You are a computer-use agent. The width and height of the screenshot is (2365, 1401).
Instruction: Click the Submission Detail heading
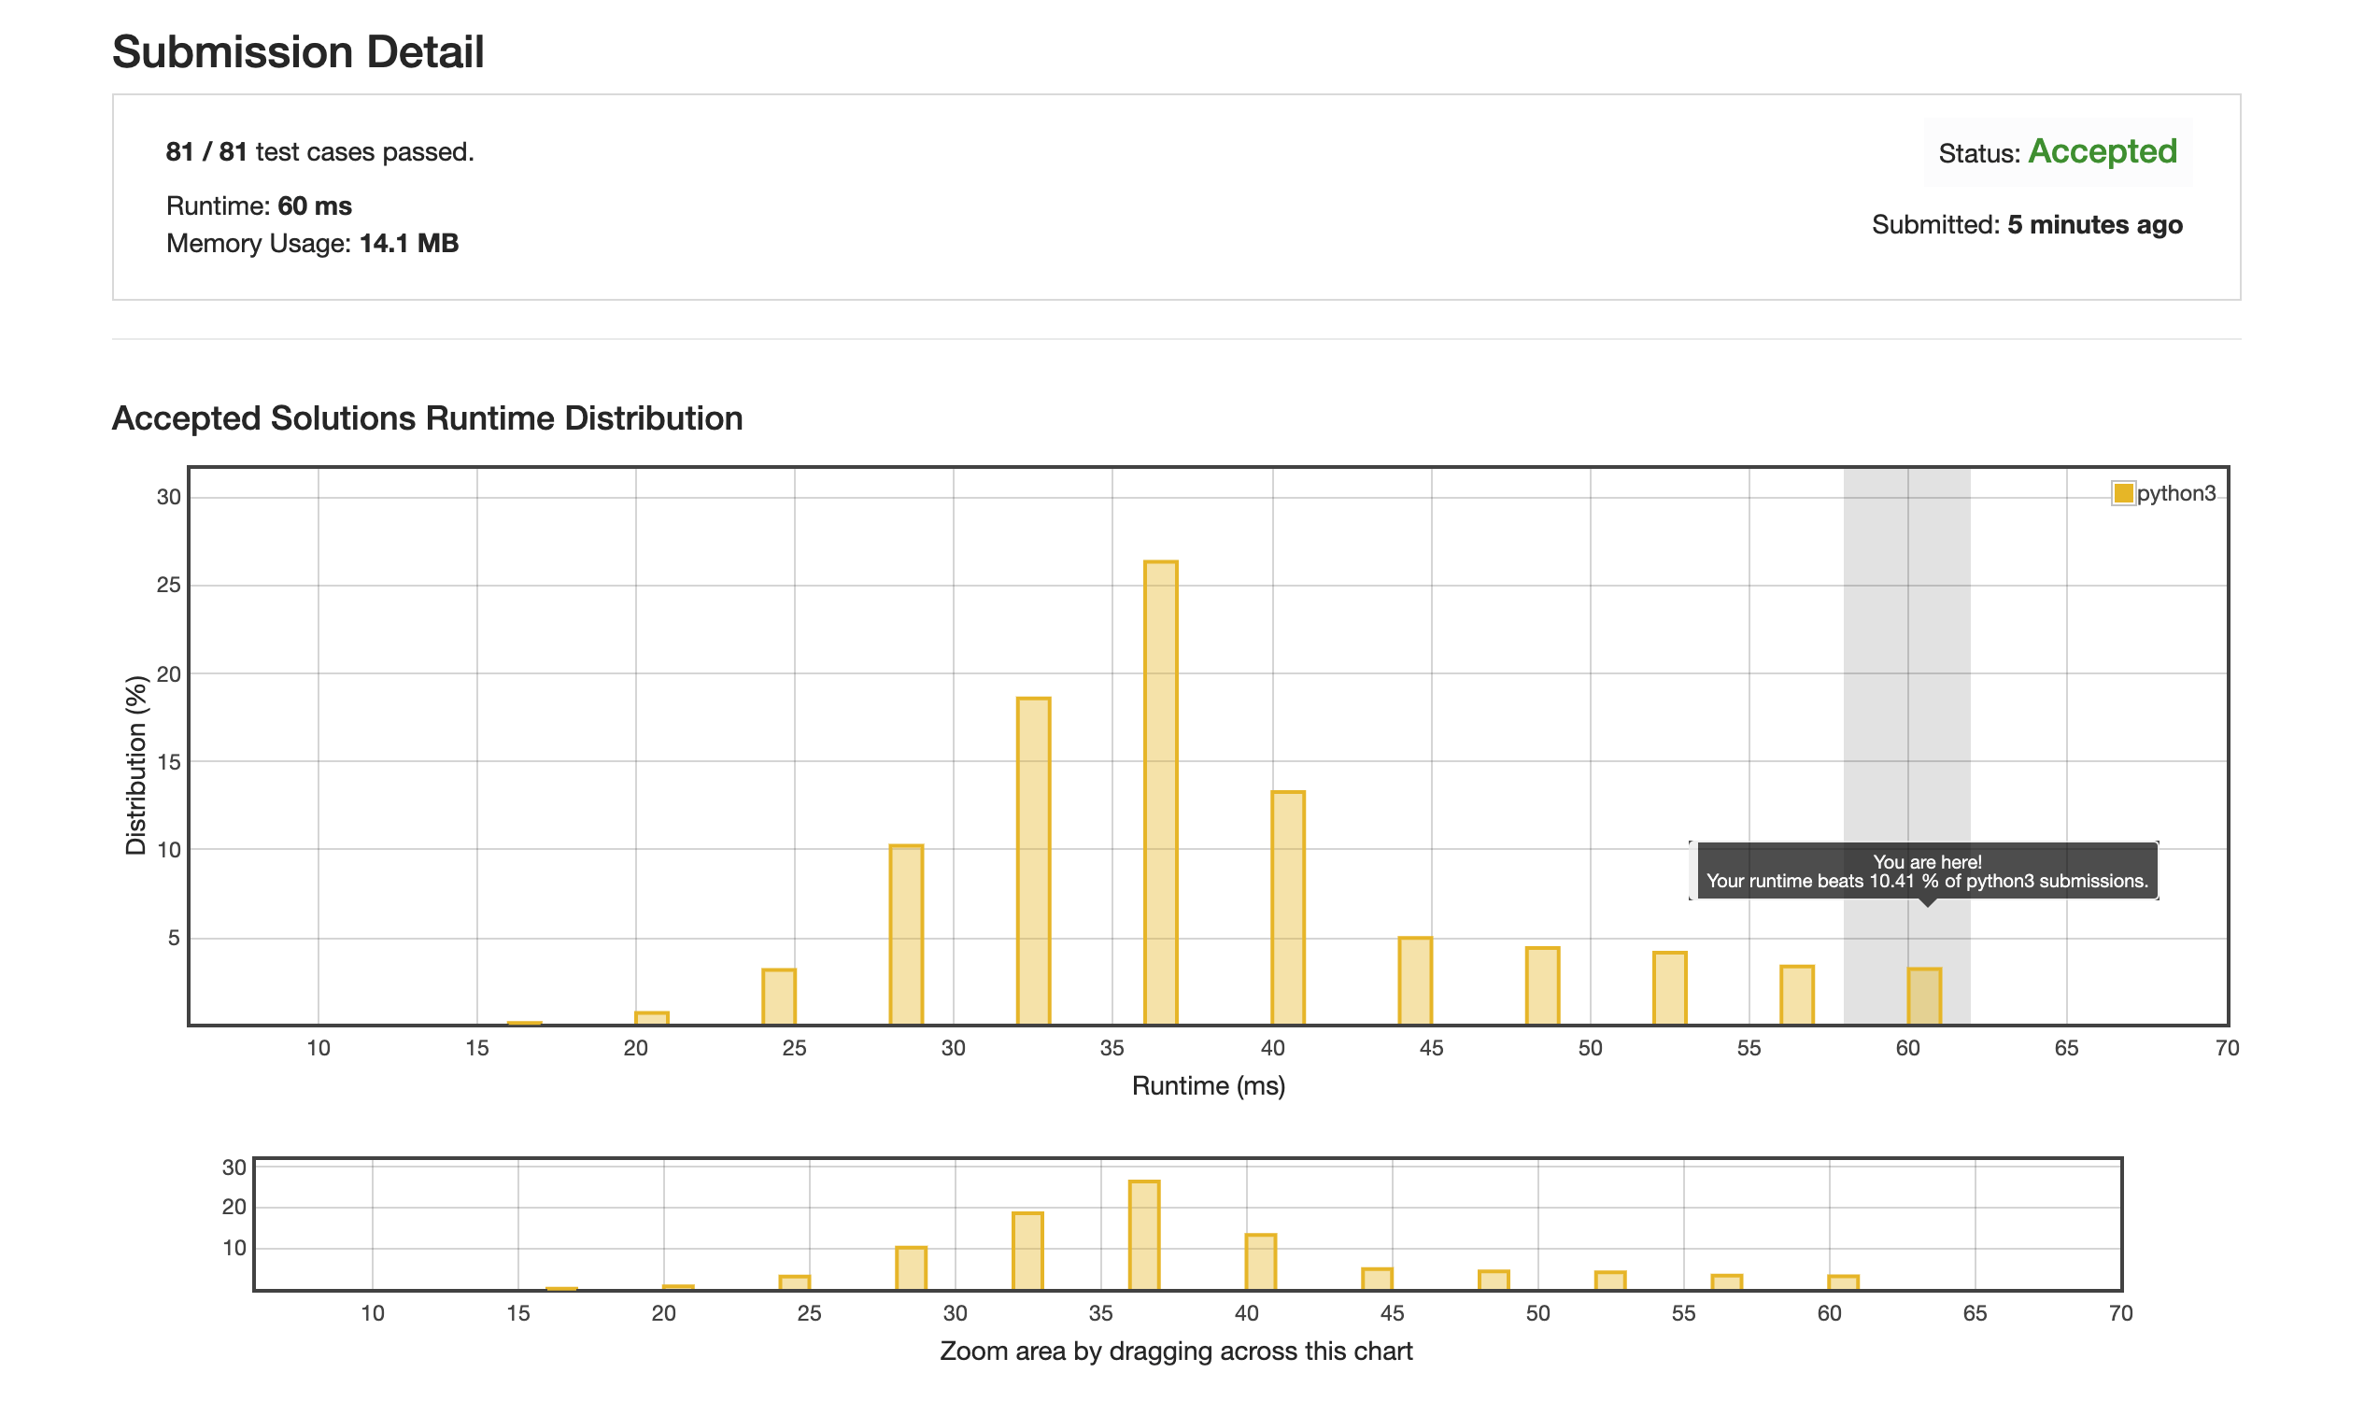(x=298, y=52)
